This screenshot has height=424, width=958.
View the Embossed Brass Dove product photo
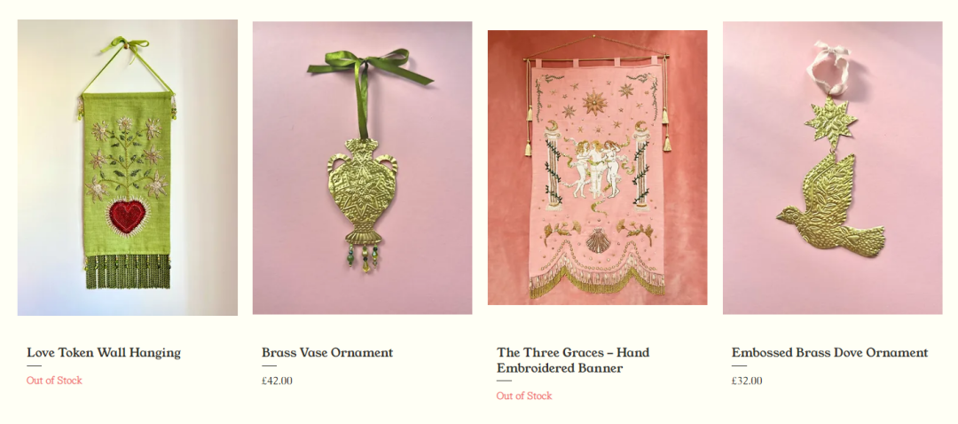point(832,168)
